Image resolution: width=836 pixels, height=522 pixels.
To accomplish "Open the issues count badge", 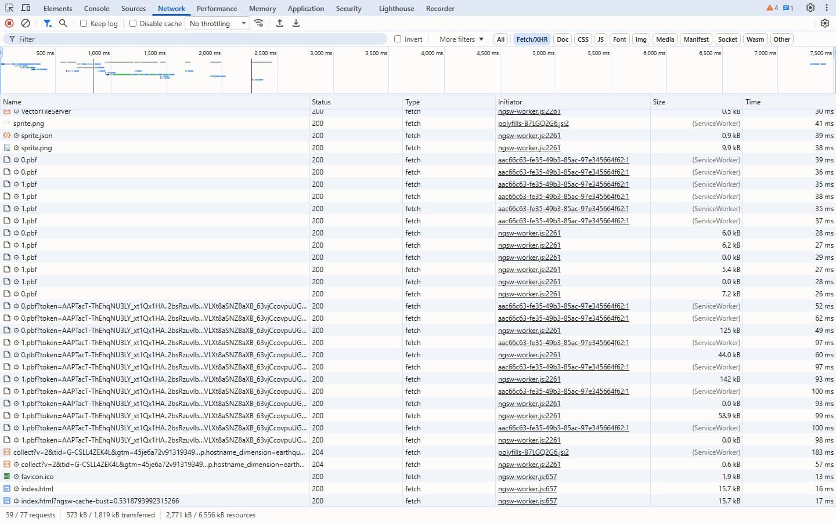I will tap(788, 8).
